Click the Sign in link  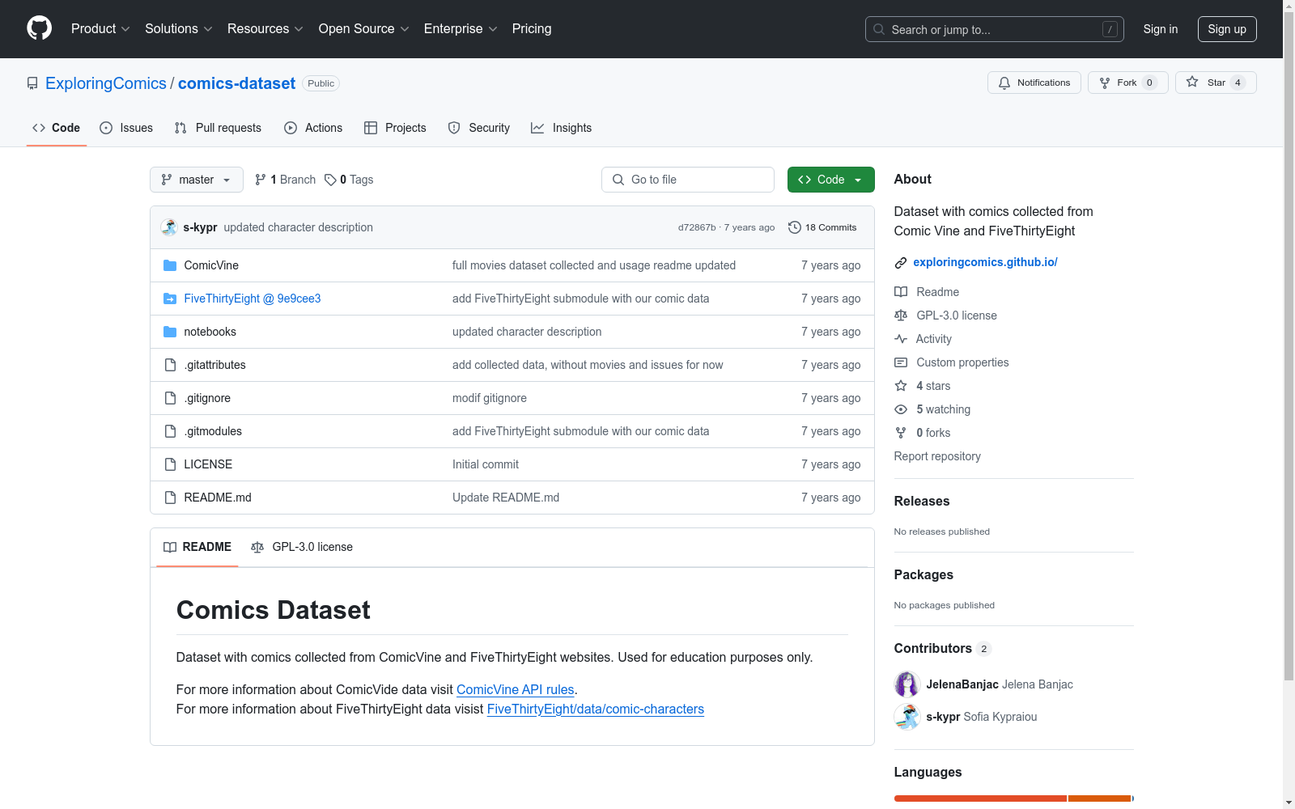coord(1161,29)
